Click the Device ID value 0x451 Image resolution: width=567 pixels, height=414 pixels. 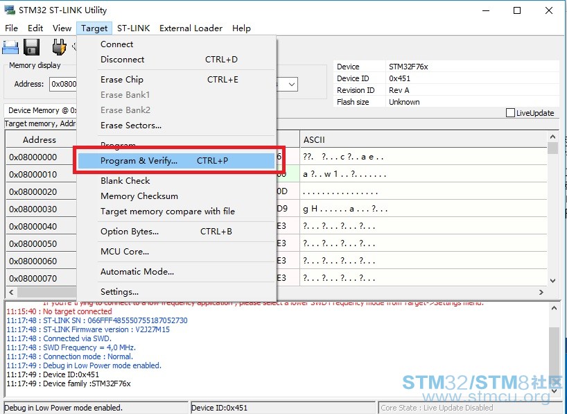(399, 78)
